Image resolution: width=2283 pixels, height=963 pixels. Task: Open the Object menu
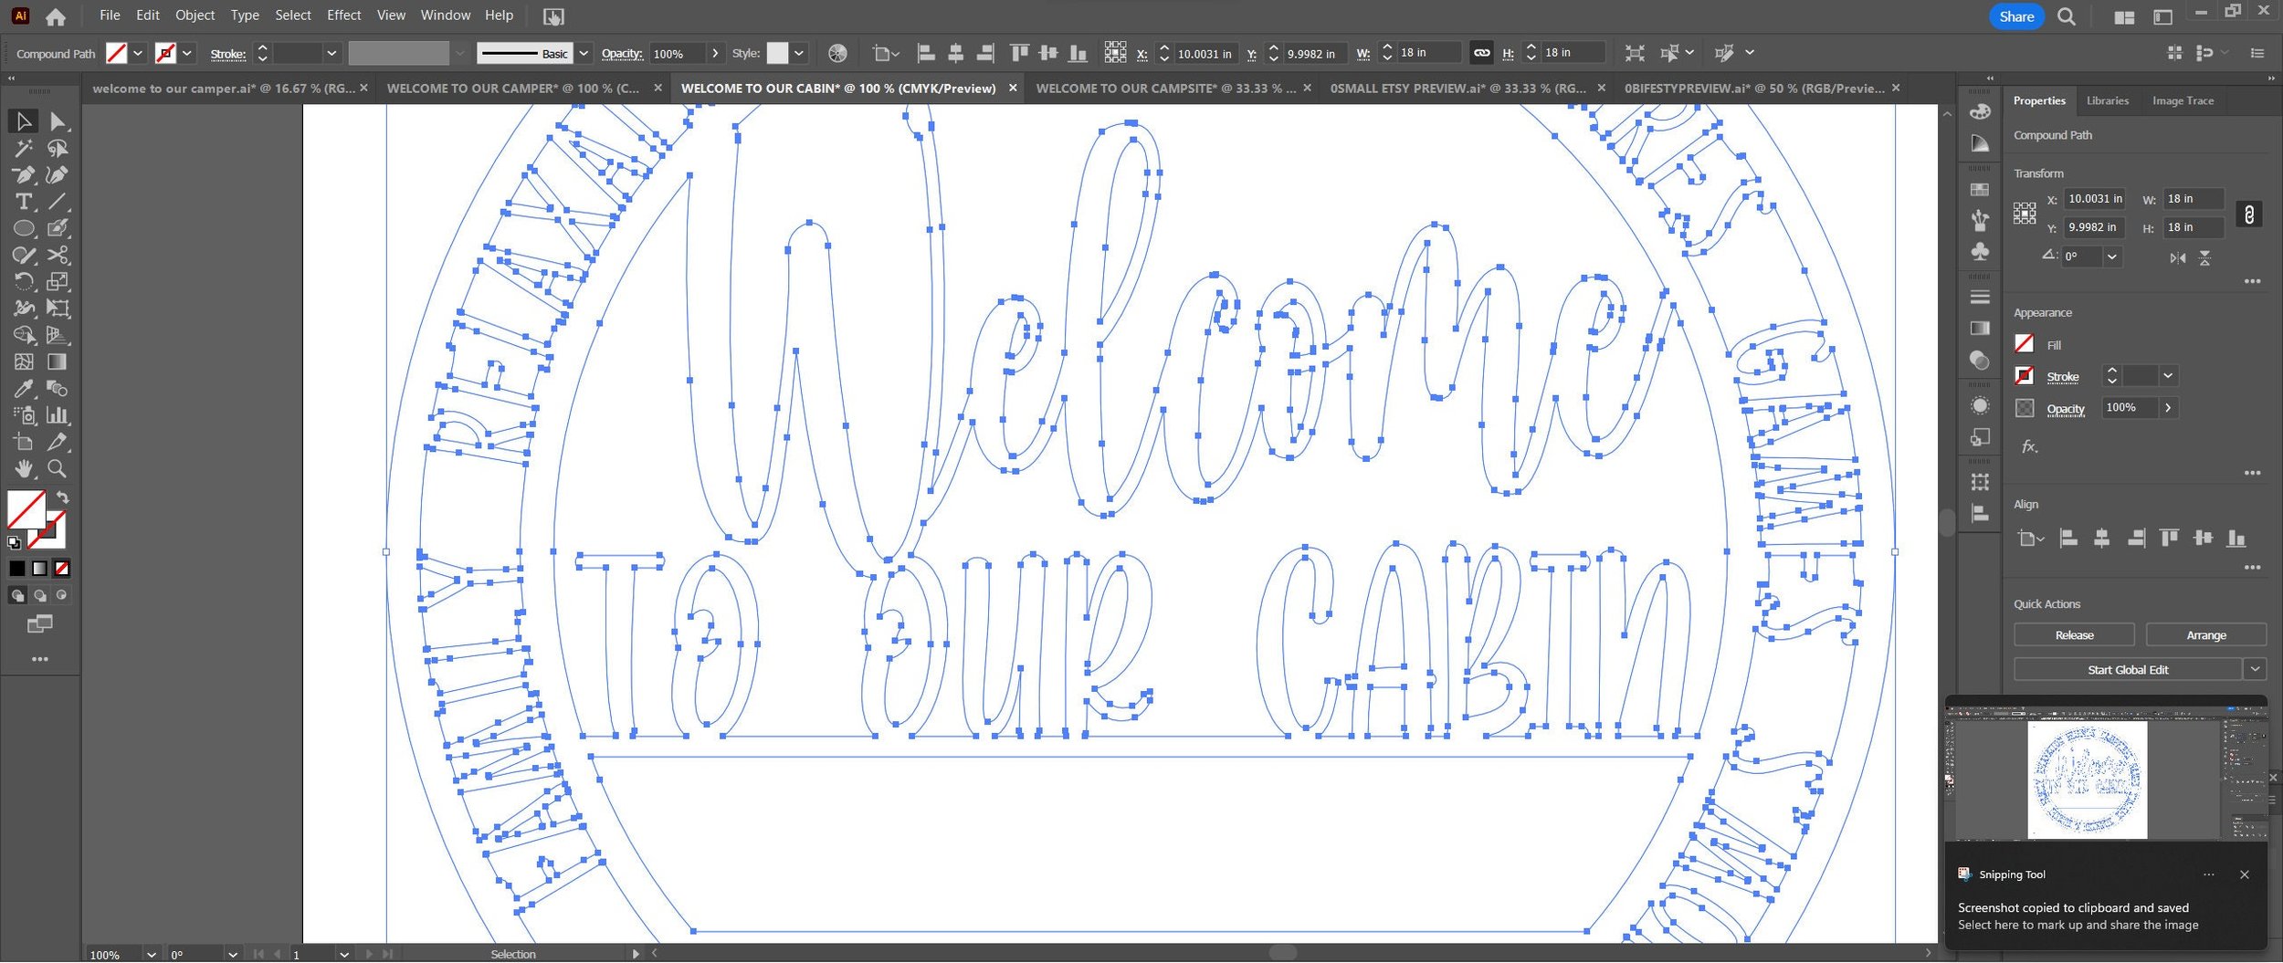(x=195, y=16)
